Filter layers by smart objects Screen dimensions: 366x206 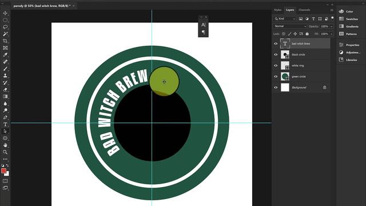327,19
